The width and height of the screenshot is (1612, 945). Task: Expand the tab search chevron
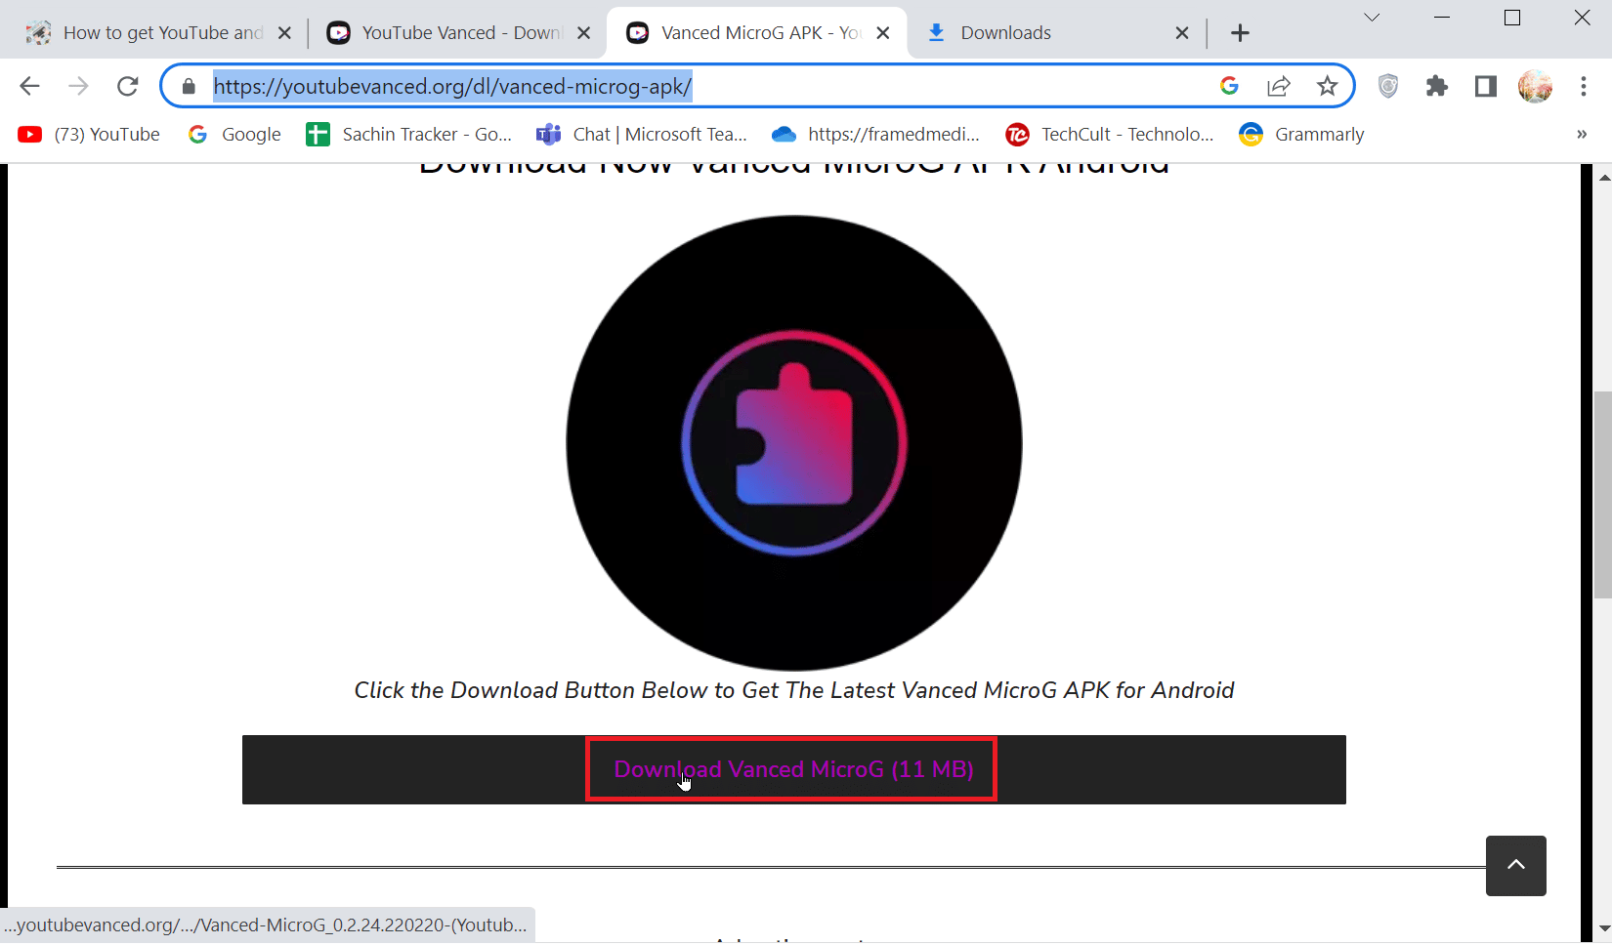[1372, 18]
